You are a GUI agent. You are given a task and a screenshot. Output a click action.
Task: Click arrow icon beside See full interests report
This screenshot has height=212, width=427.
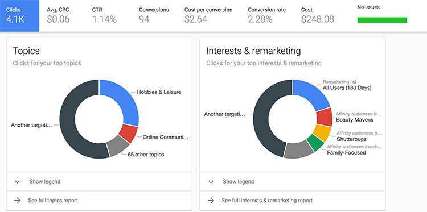point(211,201)
